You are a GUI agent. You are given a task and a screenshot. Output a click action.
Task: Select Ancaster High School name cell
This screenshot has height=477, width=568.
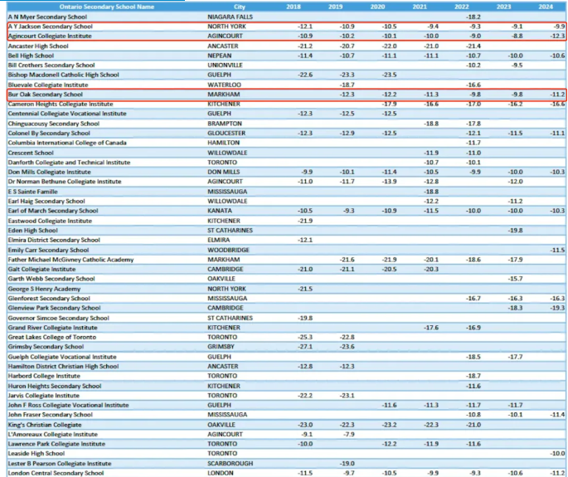pyautogui.click(x=38, y=46)
